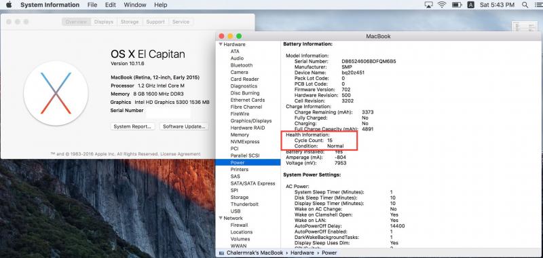Check the battery status icon
Image resolution: width=543 pixels, height=258 pixels.
point(457,5)
